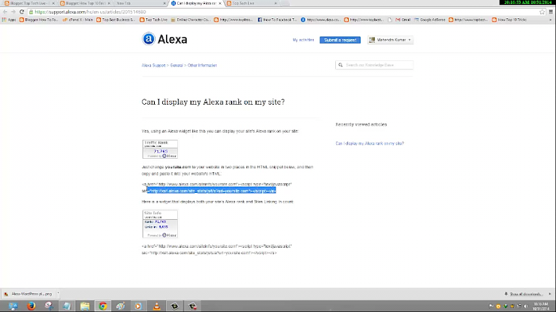The image size is (556, 312).
Task: Open How To Facebook bookmark
Action: pos(277,20)
